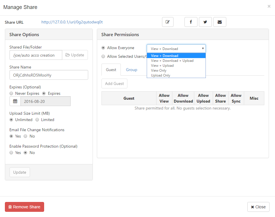Share link via Twitter icon

coord(205,22)
